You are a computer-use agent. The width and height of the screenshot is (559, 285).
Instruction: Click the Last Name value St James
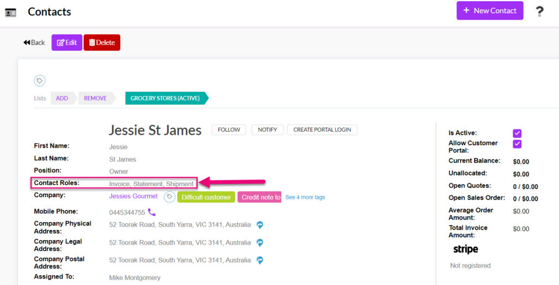tap(123, 159)
